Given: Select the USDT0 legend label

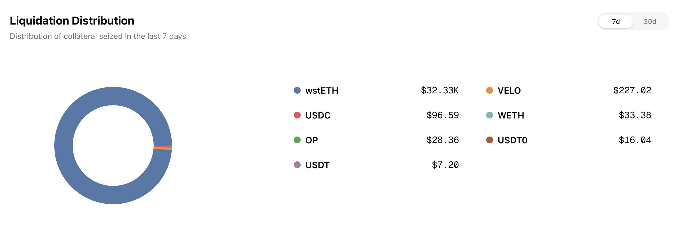Looking at the screenshot, I should tap(513, 140).
